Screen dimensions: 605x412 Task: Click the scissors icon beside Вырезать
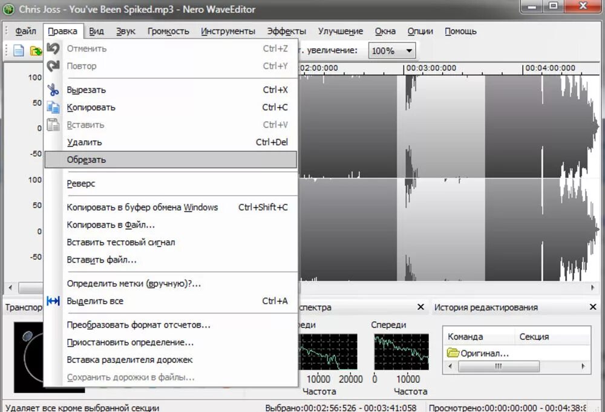pyautogui.click(x=53, y=90)
